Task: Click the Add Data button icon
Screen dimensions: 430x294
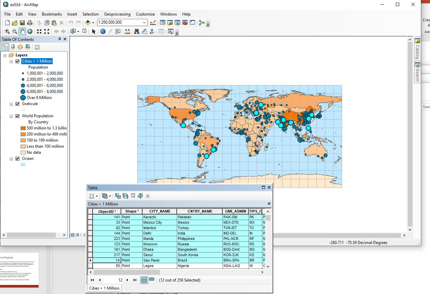Action: pyautogui.click(x=88, y=23)
